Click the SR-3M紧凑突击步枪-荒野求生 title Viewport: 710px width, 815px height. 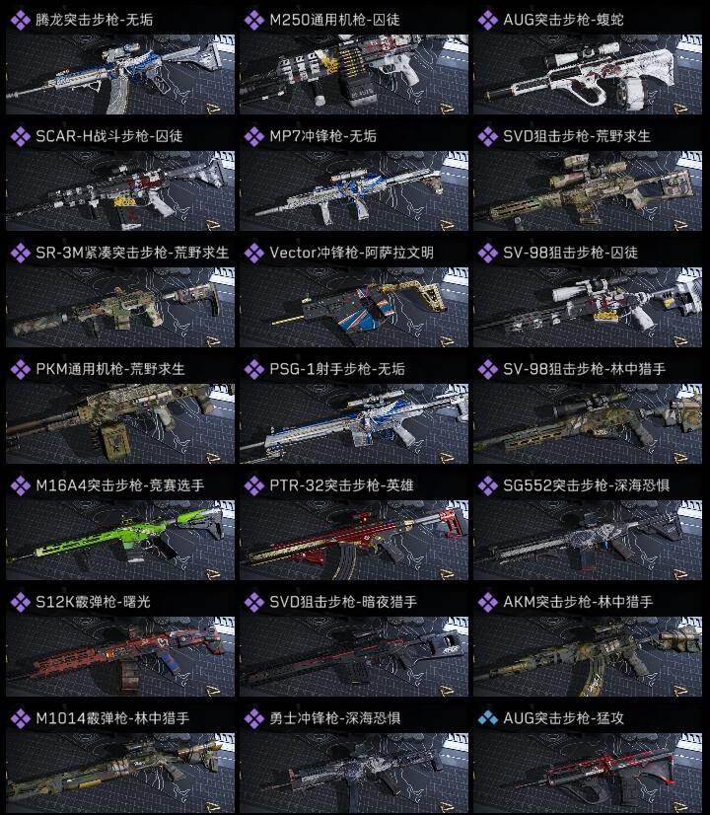tap(132, 253)
